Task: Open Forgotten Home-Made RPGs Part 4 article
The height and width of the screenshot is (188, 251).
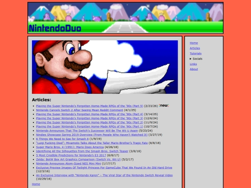Action: [90, 114]
